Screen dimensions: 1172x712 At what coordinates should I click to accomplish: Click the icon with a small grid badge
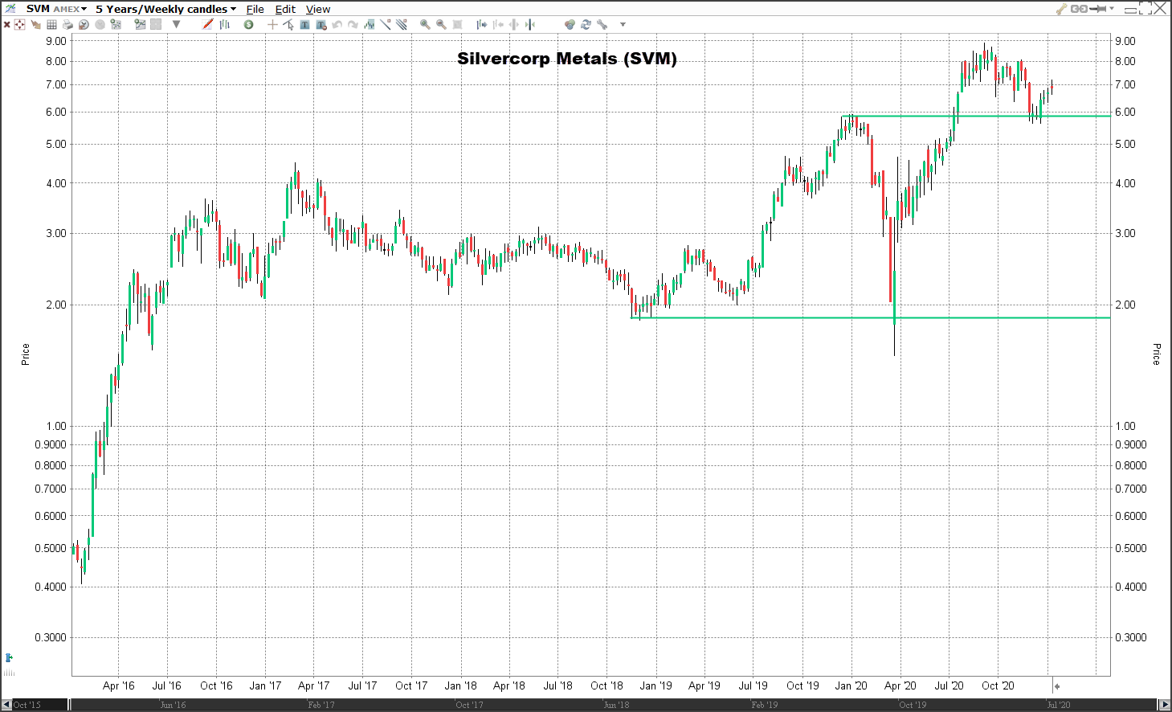116,24
